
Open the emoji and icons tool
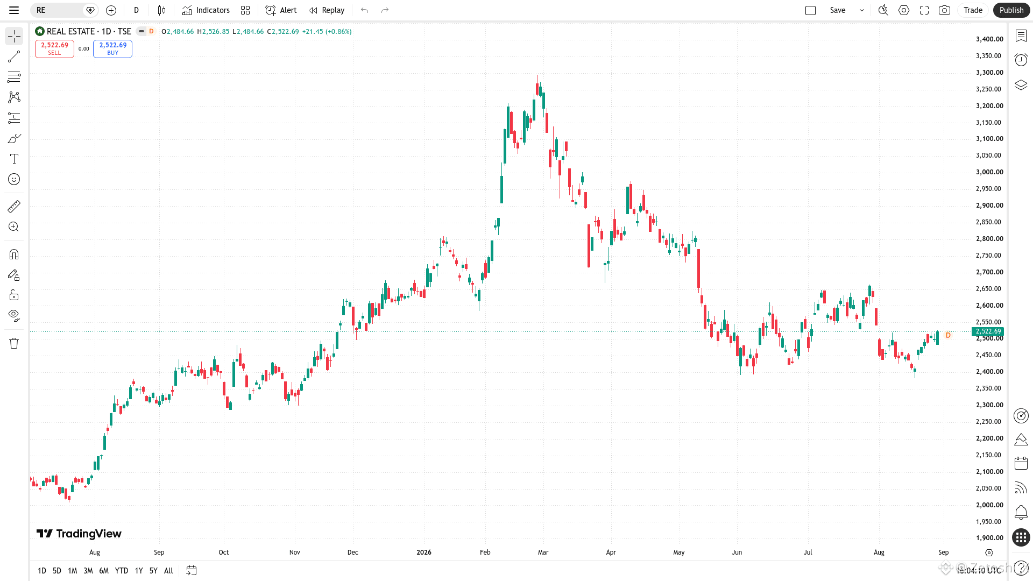[x=14, y=179]
